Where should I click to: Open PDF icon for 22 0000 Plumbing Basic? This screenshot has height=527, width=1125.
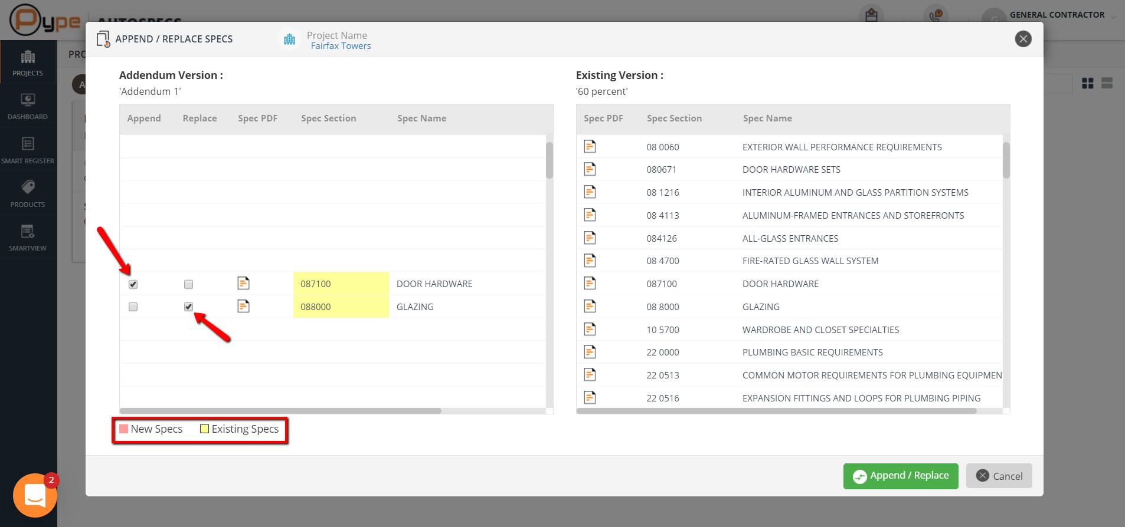click(x=590, y=352)
